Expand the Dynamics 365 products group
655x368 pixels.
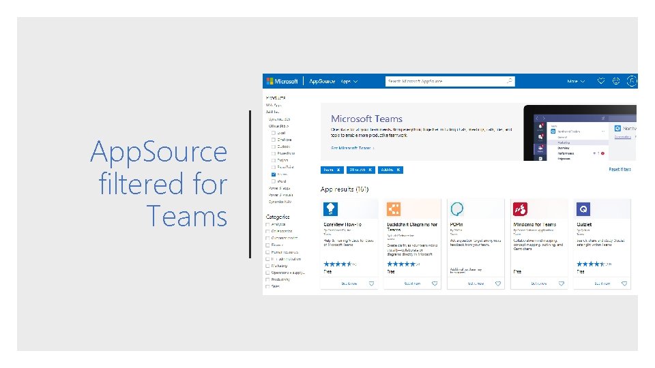point(280,119)
